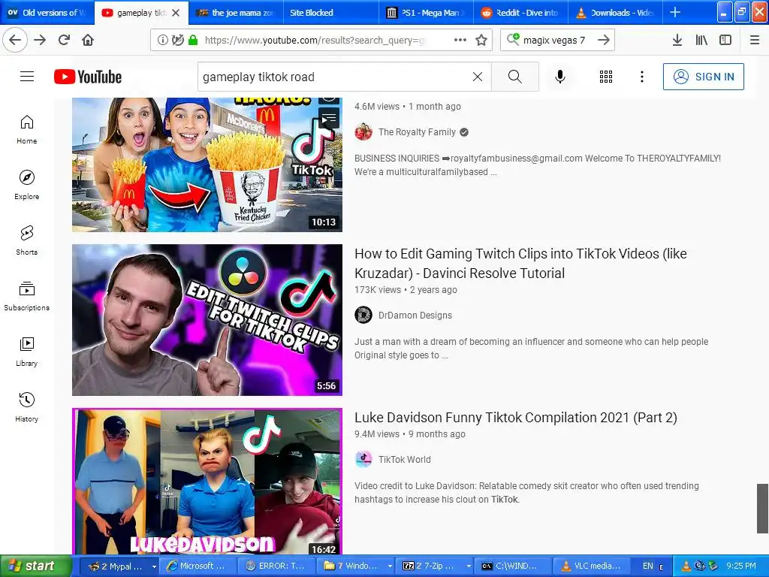Click the YouTube search magnifier button
Screen dimensions: 769x577
(515, 77)
